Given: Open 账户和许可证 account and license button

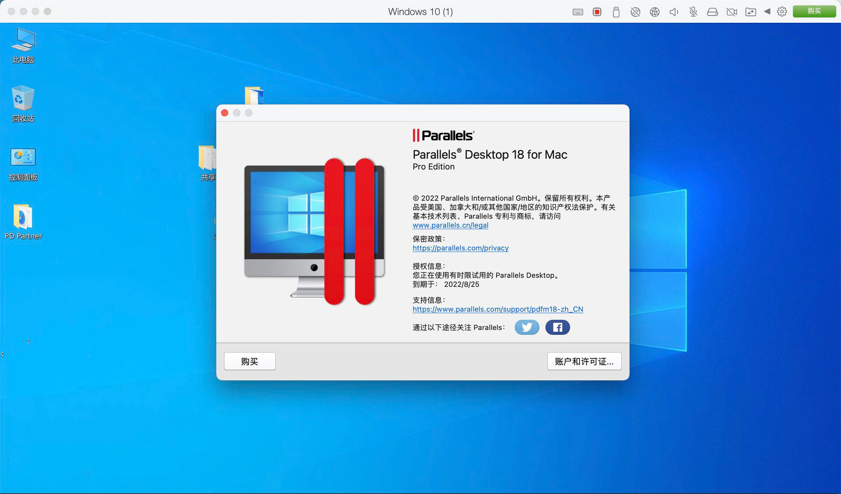Looking at the screenshot, I should point(584,361).
